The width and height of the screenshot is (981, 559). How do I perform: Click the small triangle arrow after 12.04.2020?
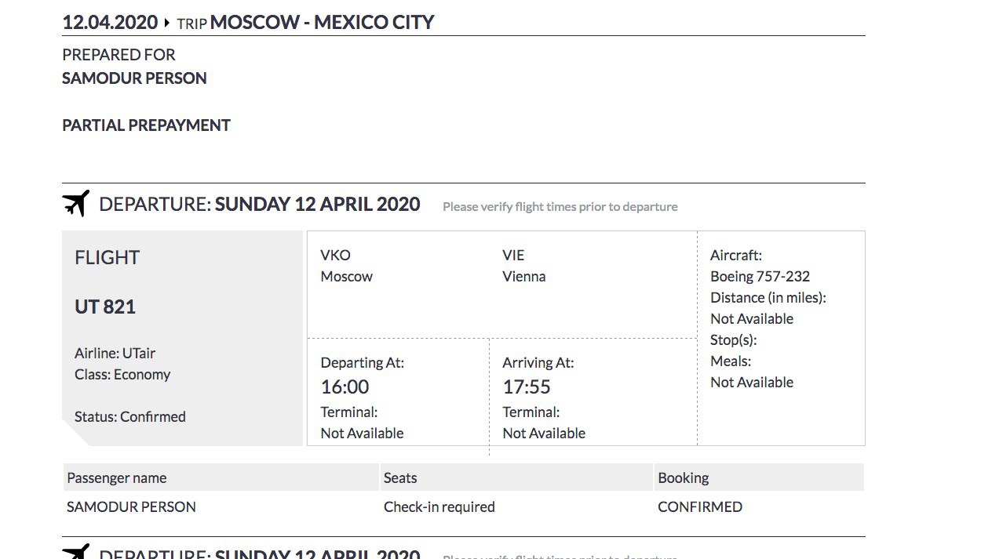[167, 23]
